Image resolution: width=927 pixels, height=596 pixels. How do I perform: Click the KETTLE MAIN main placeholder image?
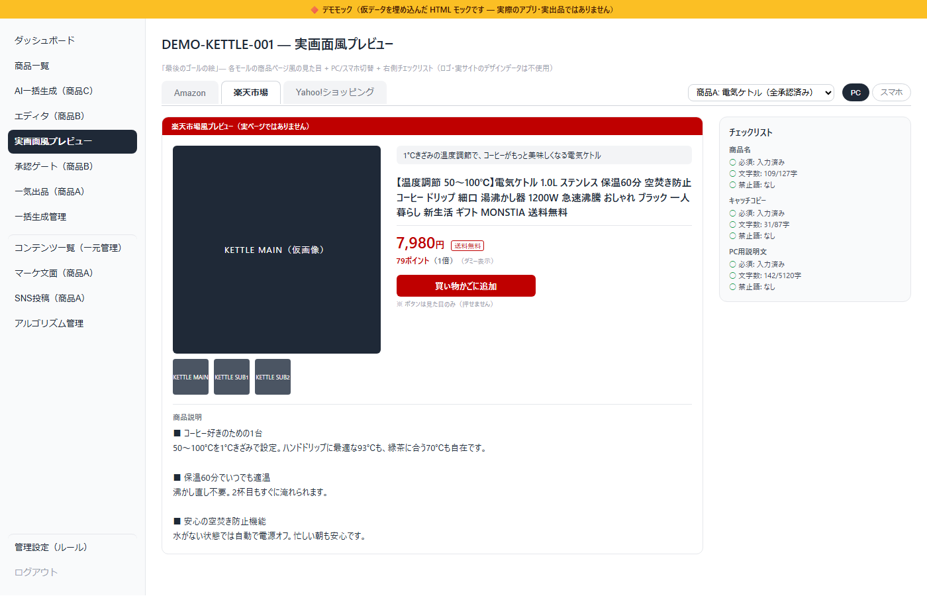277,250
